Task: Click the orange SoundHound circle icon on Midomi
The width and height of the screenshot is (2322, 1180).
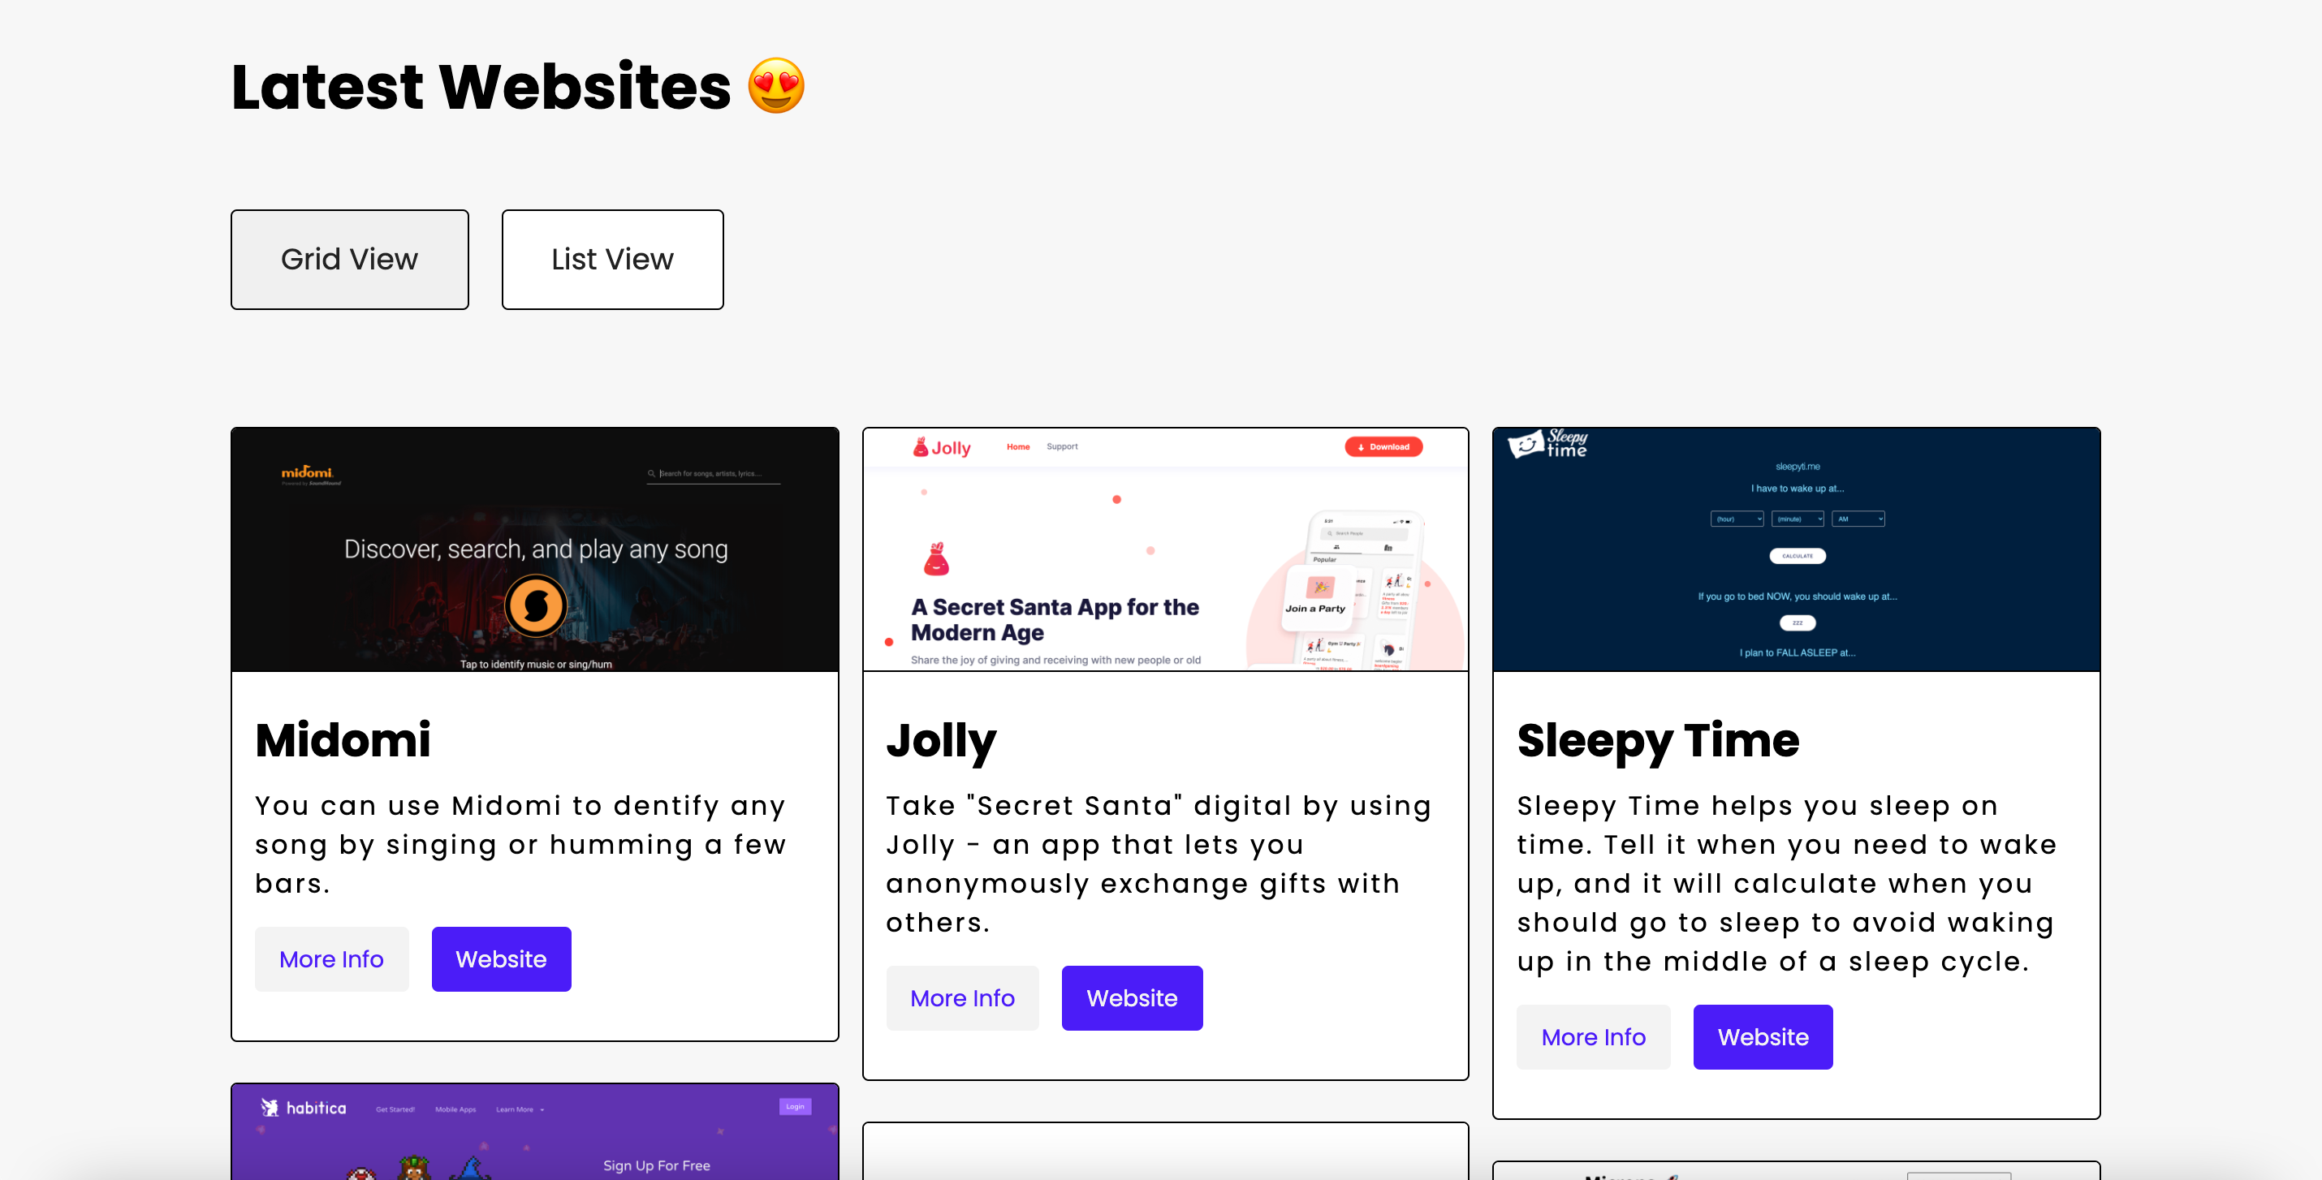Action: [535, 608]
